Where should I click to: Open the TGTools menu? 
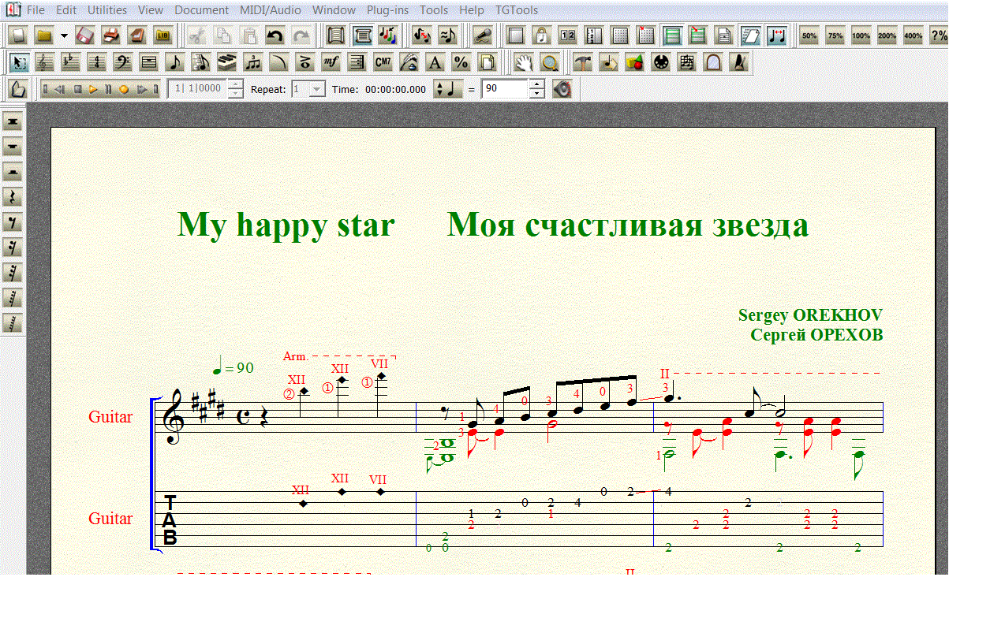(517, 10)
